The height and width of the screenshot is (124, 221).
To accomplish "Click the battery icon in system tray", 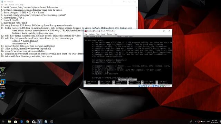I will click(201, 122).
